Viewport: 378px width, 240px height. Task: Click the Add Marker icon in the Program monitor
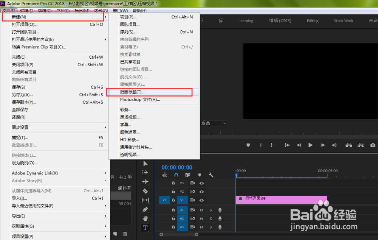(x=248, y=145)
